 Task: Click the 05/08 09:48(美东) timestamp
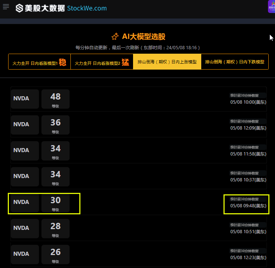(248, 206)
